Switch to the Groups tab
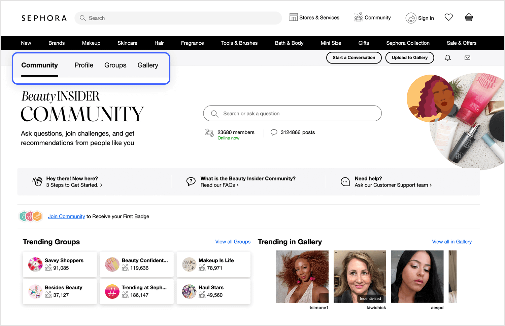 [115, 65]
